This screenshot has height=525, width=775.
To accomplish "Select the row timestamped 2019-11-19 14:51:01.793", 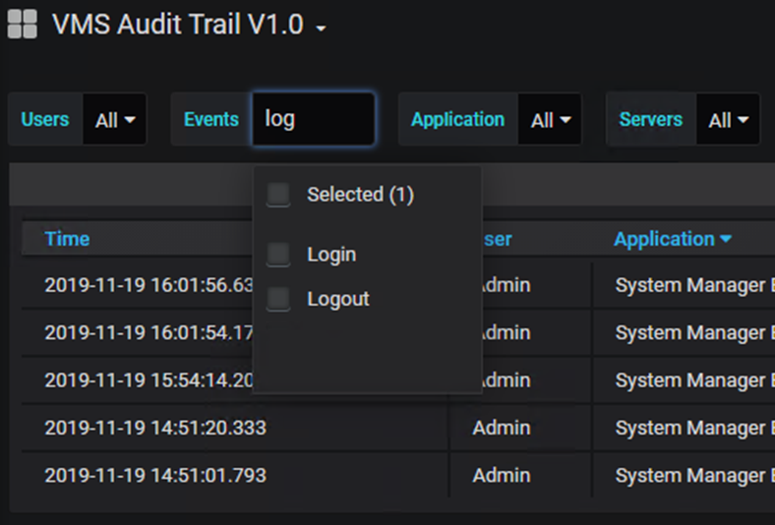I will click(155, 476).
